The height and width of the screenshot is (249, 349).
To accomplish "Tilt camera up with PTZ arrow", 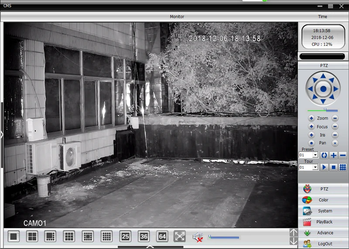I will [323, 76].
